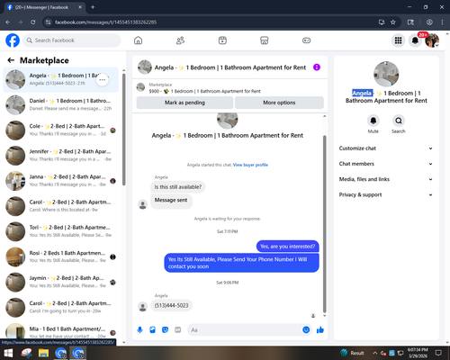Expand the Customize chat section
Screen dimensions: 450x360
(386, 148)
